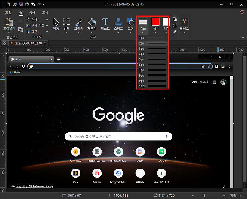Switch to the 홈 ribbon tab
Image resolution: width=247 pixels, height=199 pixels.
coord(21,12)
